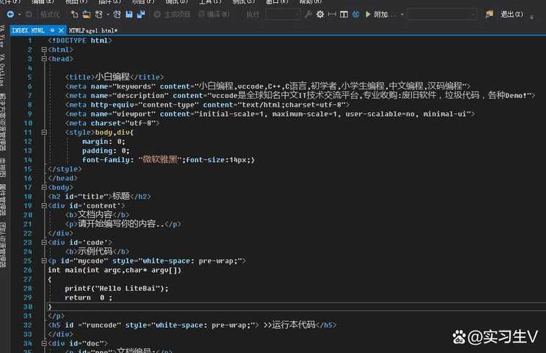Click the yellow windows toolbar icon
Screen dimensions: 546x353
tap(489, 14)
